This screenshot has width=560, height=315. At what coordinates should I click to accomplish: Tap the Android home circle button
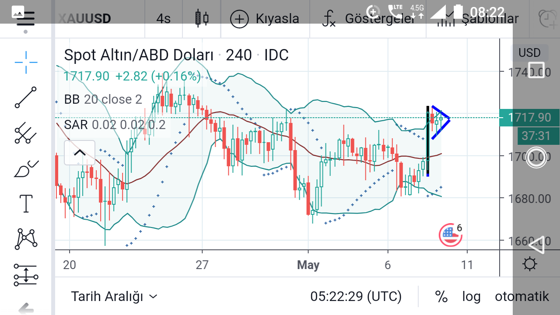point(536,157)
